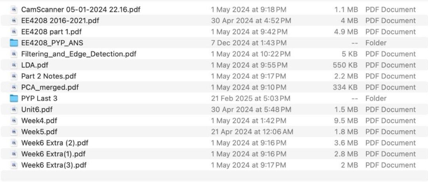Select the EE4208_PYP_ANS folder icon
428x182 pixels.
pyautogui.click(x=13, y=43)
